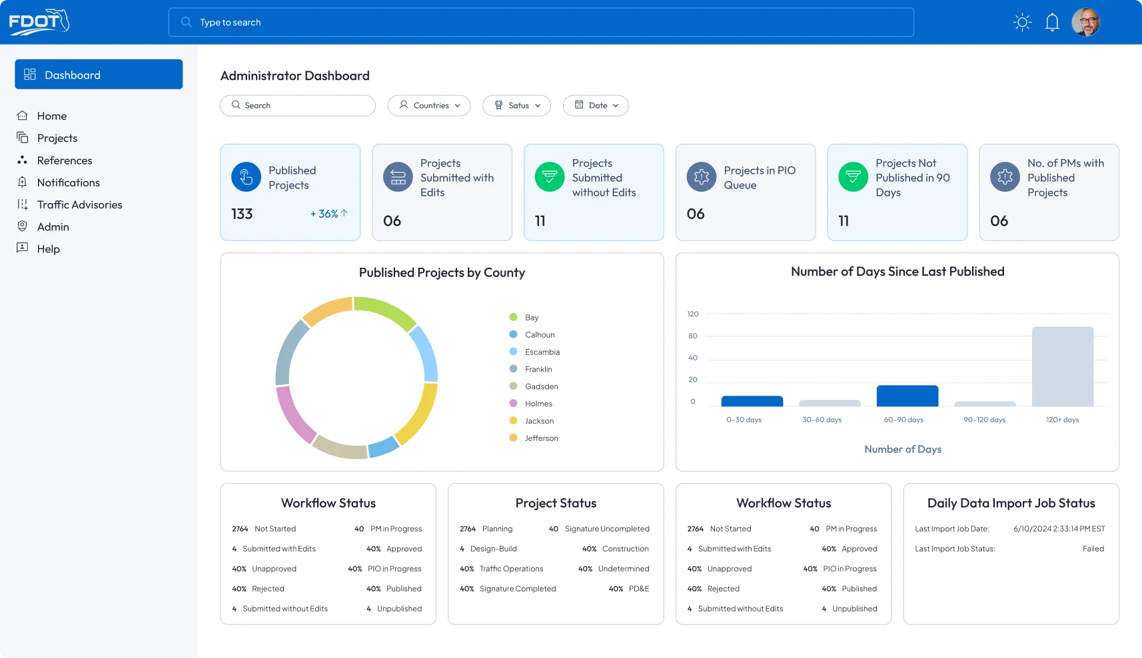Click the No. of PMs card icon

1005,177
